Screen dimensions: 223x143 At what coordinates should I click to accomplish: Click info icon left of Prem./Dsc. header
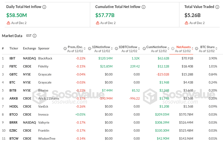pyautogui.click(x=65, y=48)
